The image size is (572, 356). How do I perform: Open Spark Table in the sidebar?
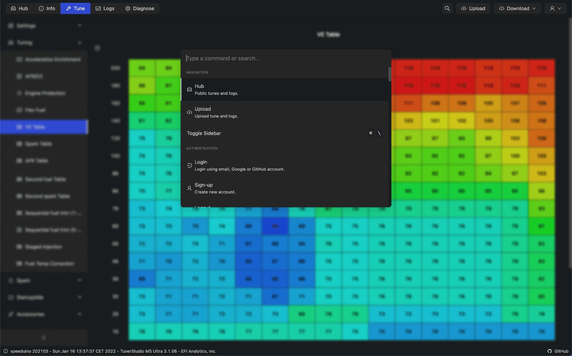click(x=44, y=144)
